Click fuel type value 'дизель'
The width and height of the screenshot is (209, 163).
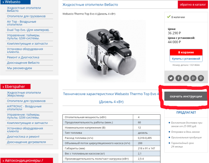coord(143,133)
